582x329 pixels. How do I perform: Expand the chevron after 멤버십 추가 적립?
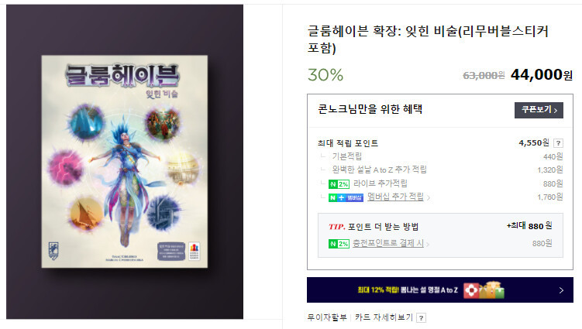pyautogui.click(x=429, y=198)
